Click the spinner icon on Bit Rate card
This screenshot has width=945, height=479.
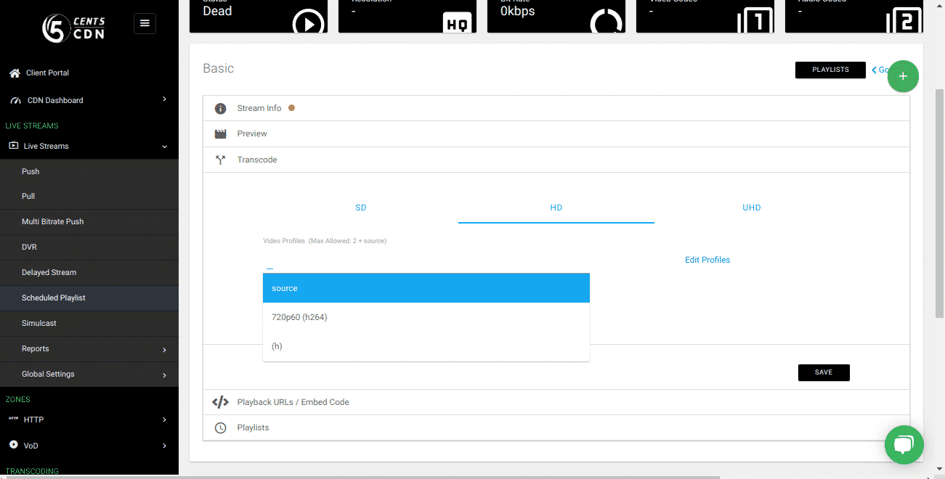click(606, 23)
